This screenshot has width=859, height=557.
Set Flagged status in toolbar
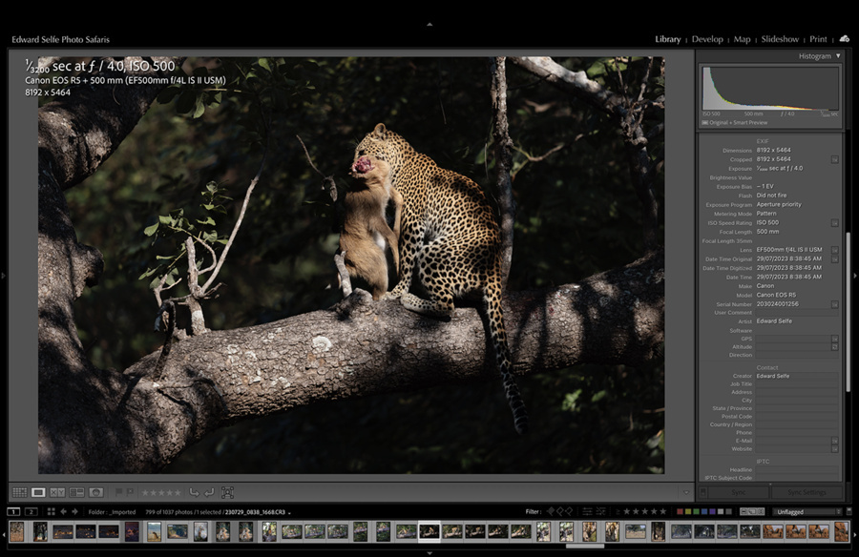pyautogui.click(x=118, y=492)
